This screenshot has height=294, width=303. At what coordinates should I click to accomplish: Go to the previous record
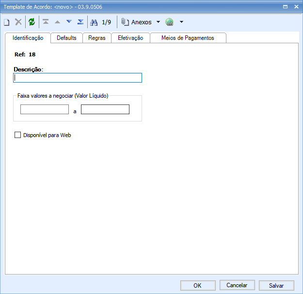(57, 22)
